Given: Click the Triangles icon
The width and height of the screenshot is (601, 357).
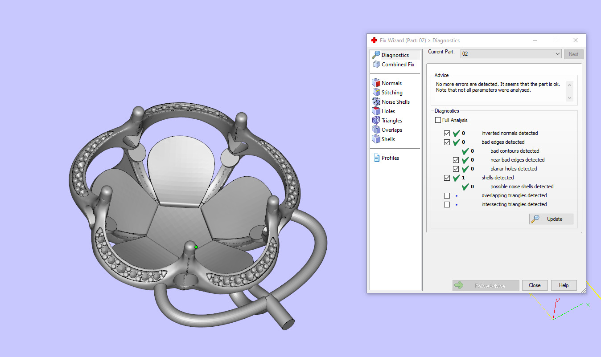Looking at the screenshot, I should tap(376, 120).
